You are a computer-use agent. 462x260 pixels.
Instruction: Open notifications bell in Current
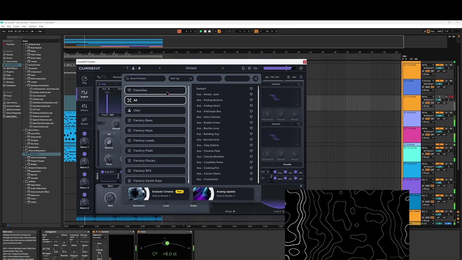coord(139,68)
